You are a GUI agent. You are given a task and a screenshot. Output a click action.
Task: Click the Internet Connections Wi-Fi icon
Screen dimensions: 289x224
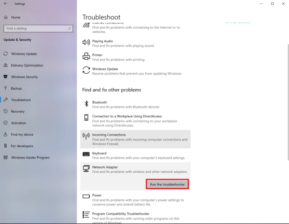pos(86,25)
